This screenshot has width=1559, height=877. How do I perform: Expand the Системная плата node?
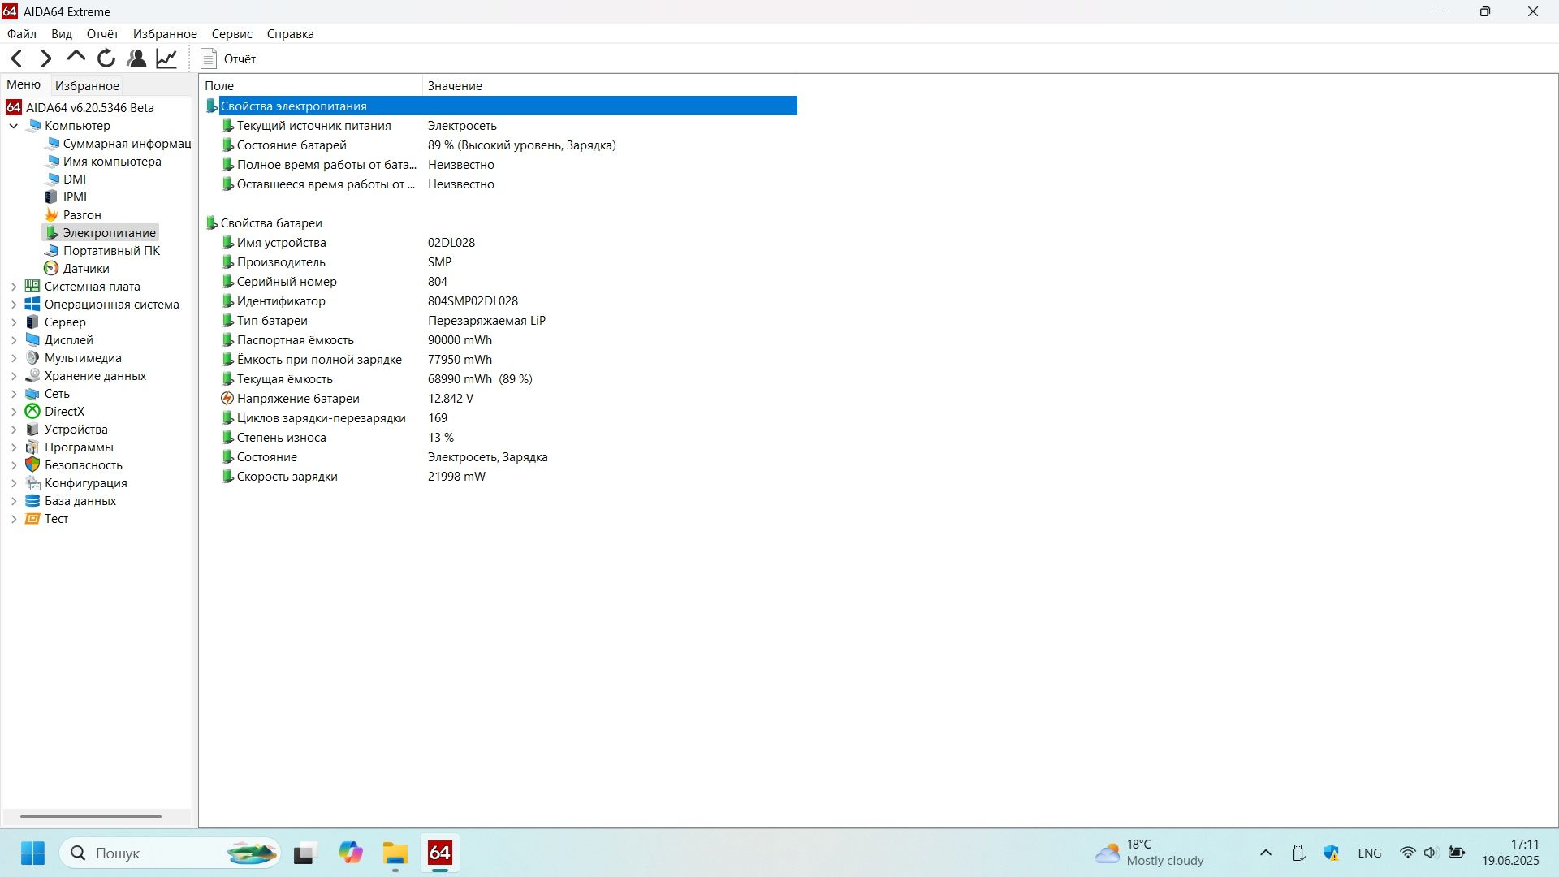point(14,287)
